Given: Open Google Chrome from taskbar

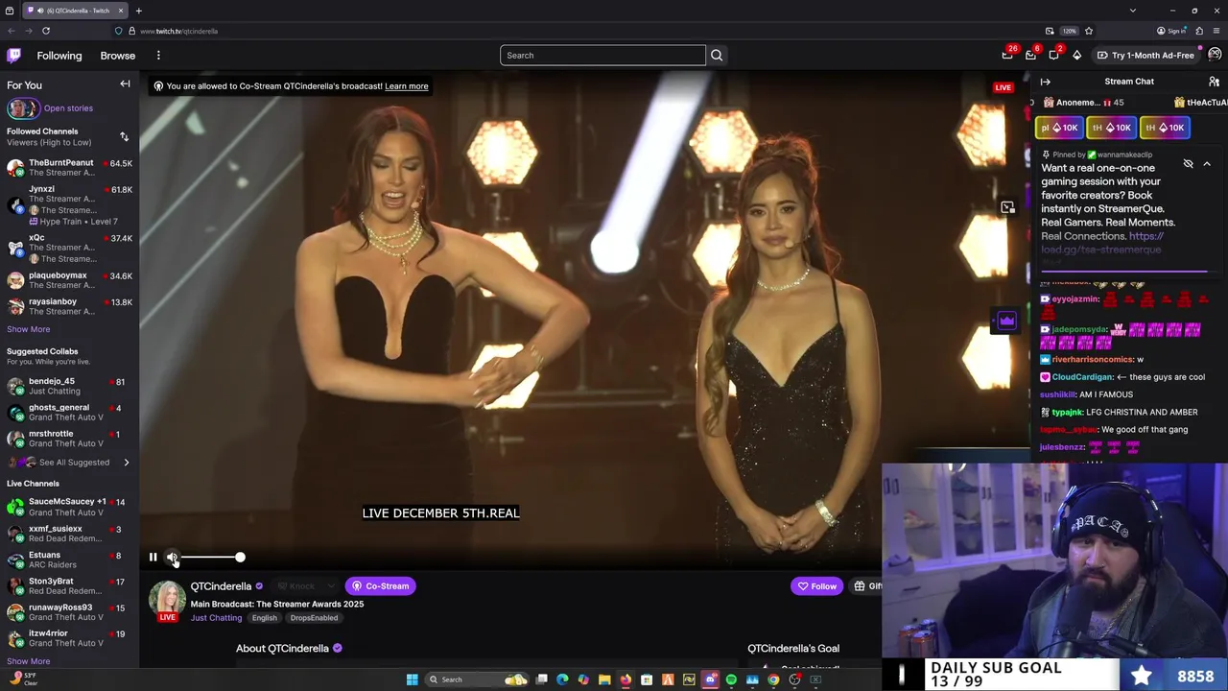Looking at the screenshot, I should [x=773, y=679].
